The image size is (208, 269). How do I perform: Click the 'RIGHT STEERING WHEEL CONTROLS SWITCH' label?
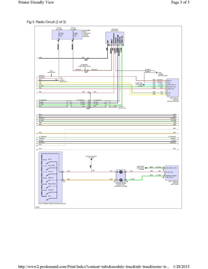(52, 204)
